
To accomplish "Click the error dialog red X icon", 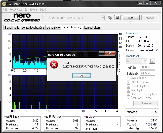I will [x=54, y=64].
